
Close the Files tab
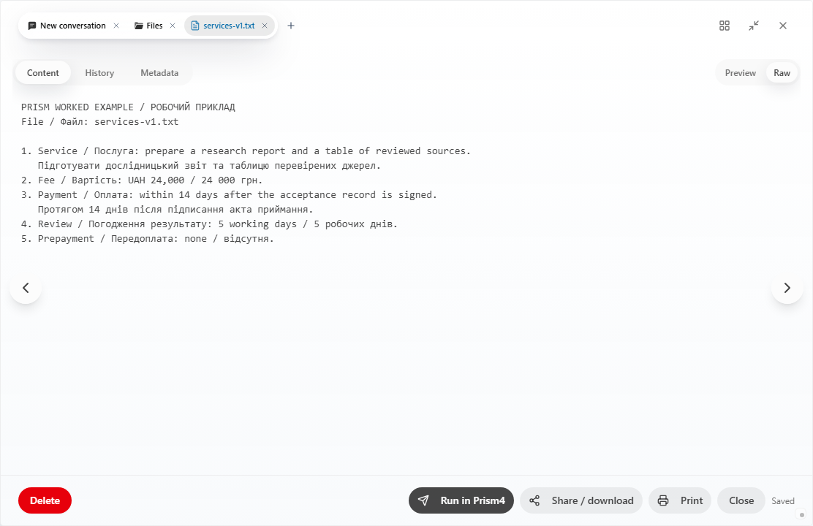pyautogui.click(x=173, y=26)
